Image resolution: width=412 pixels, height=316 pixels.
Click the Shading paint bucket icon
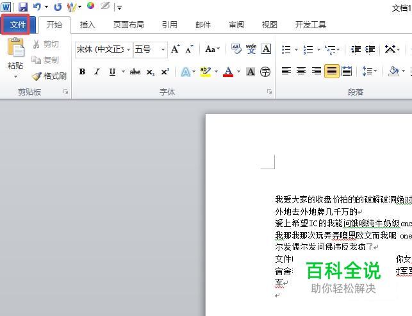point(393,71)
